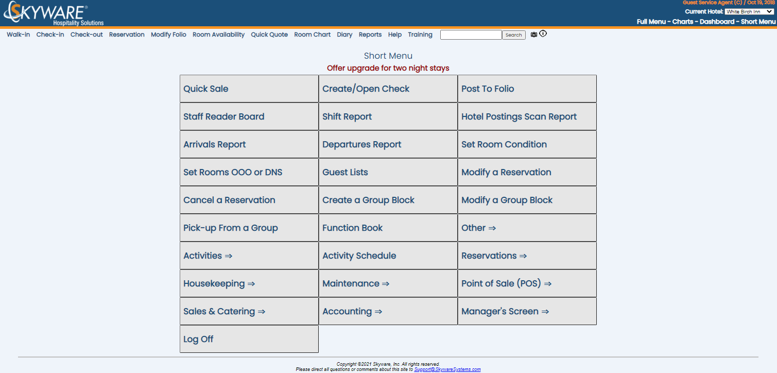Click the Post To Folio tile
Image resolution: width=777 pixels, height=373 pixels.
(x=527, y=89)
